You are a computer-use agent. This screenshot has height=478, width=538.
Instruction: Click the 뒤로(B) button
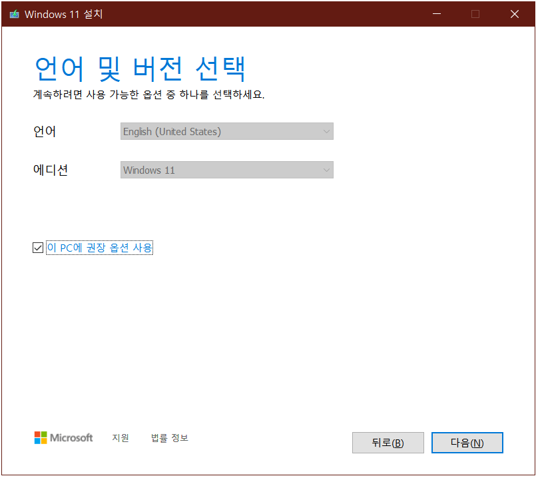click(388, 443)
